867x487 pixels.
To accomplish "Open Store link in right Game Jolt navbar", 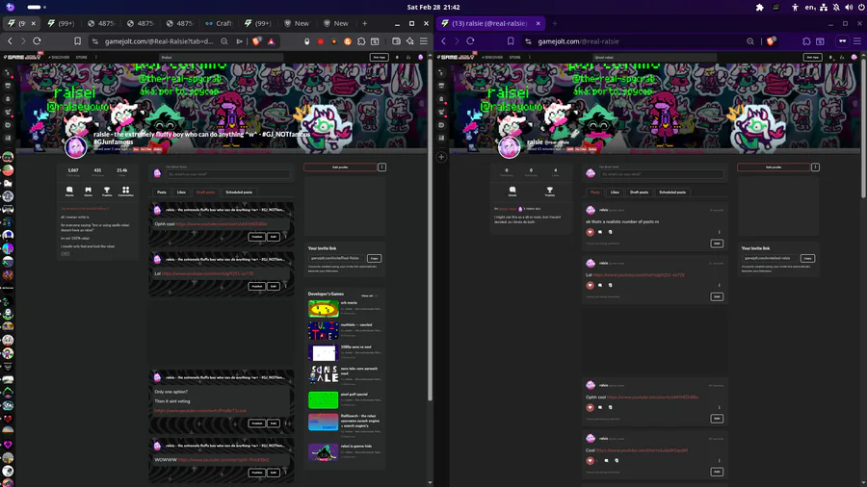I will click(514, 57).
